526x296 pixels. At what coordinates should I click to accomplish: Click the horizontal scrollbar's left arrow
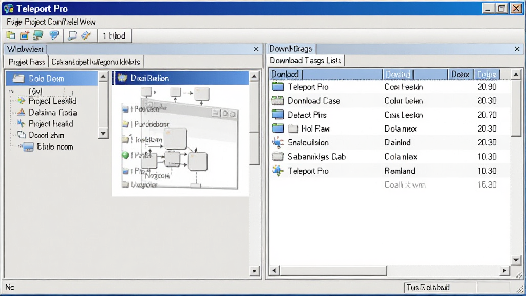[274, 270]
